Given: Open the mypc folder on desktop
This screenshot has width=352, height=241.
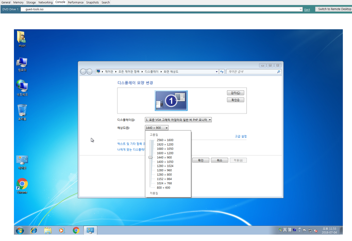Looking at the screenshot, I should coord(22,39).
